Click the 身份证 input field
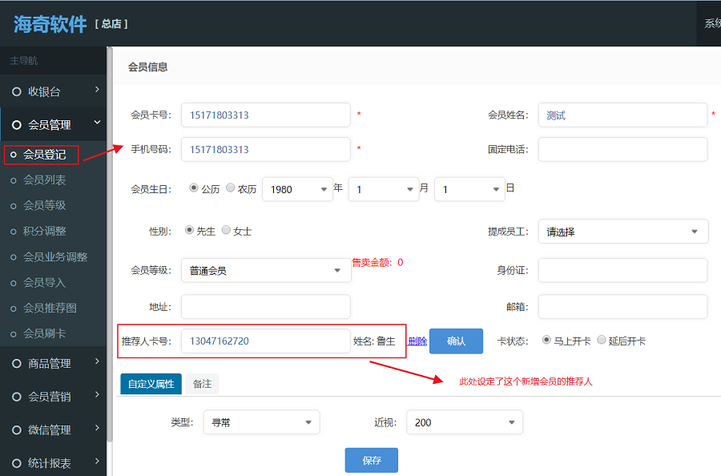The height and width of the screenshot is (476, 721). click(622, 270)
